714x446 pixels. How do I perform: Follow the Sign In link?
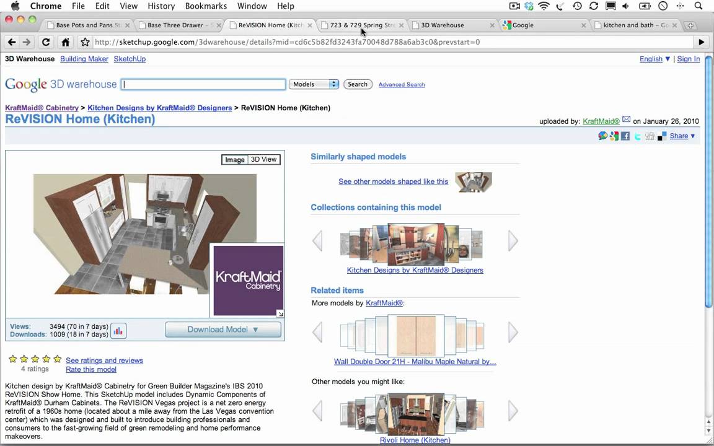[x=689, y=59]
